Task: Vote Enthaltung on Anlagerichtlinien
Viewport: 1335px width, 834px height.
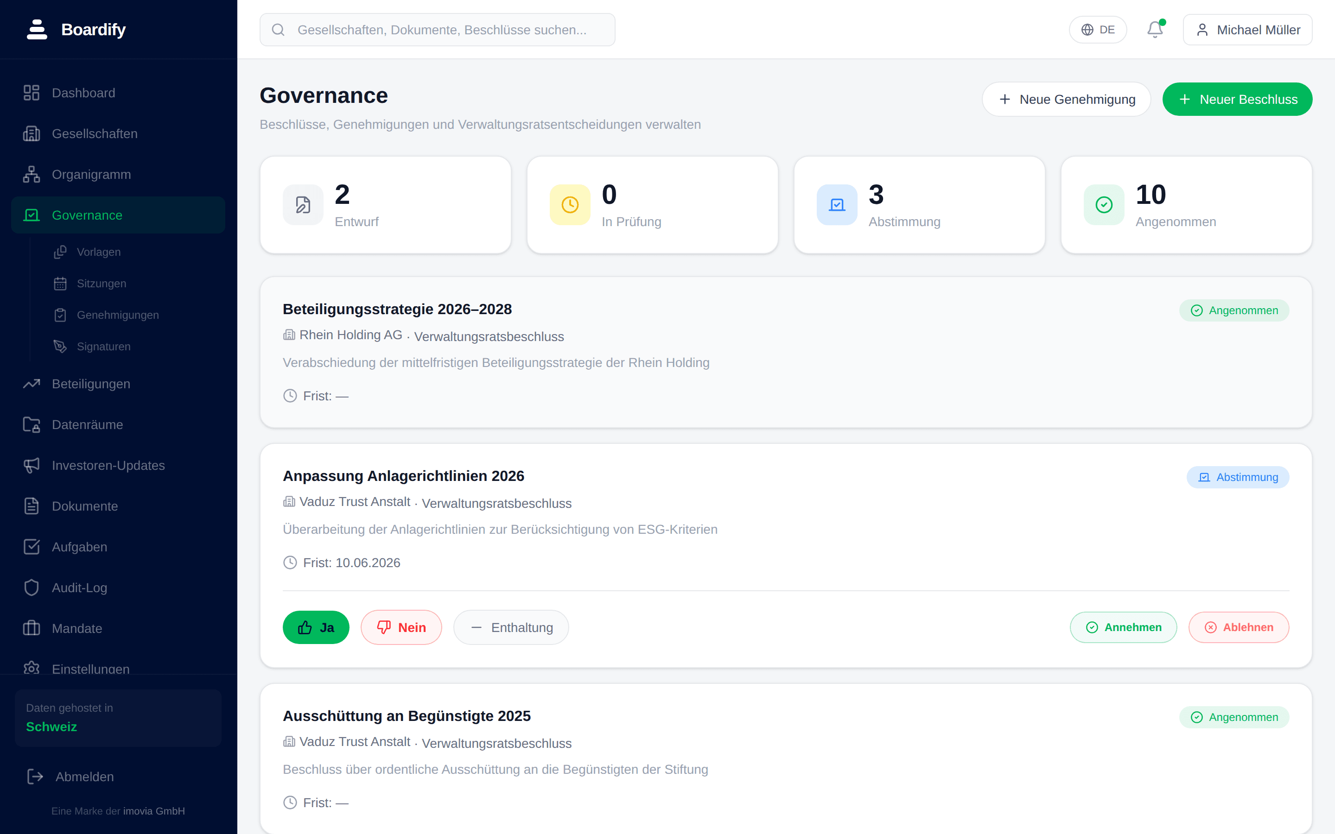Action: [x=511, y=628]
